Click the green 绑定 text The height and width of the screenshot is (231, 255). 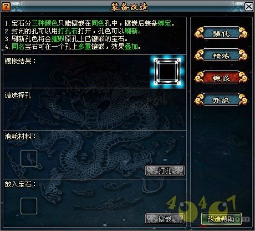click(165, 23)
